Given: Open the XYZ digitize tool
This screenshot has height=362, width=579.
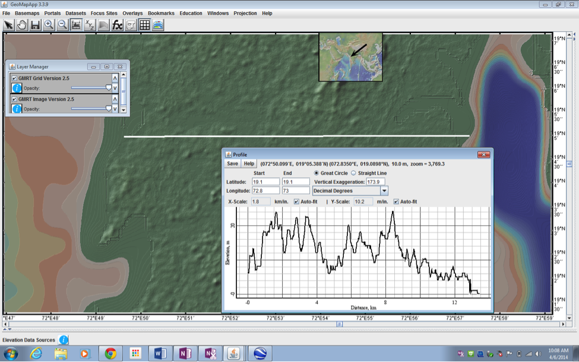Looking at the screenshot, I should click(x=90, y=25).
